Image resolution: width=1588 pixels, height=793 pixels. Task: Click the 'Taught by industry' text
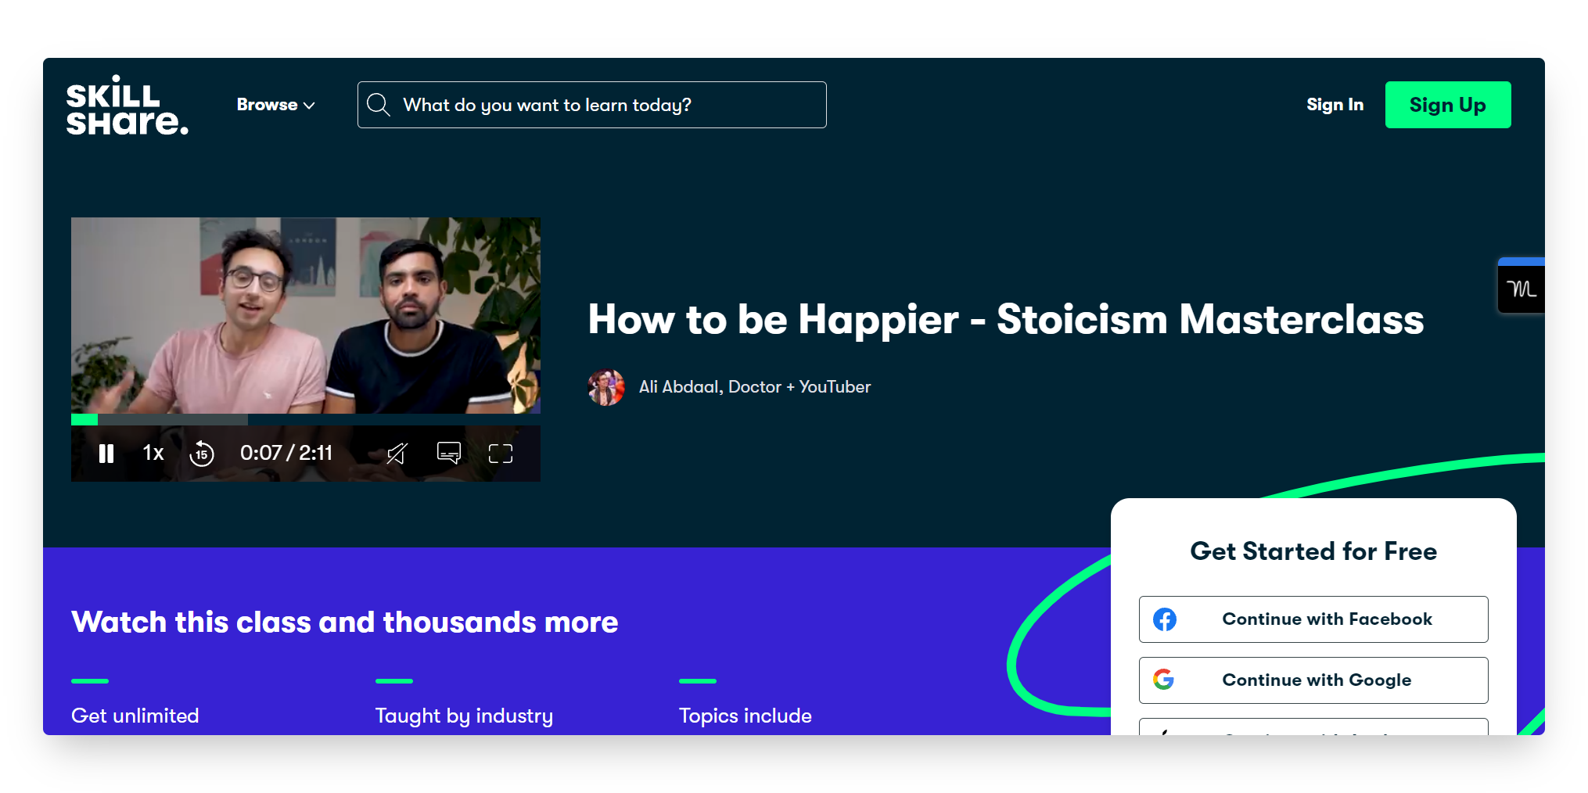[464, 716]
